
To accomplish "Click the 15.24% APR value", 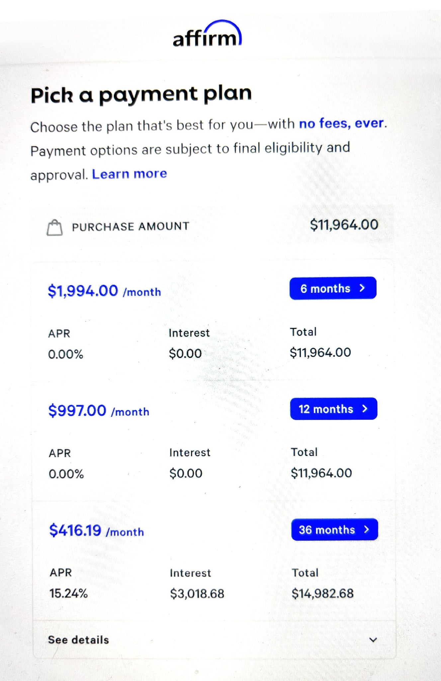I will coord(68,593).
